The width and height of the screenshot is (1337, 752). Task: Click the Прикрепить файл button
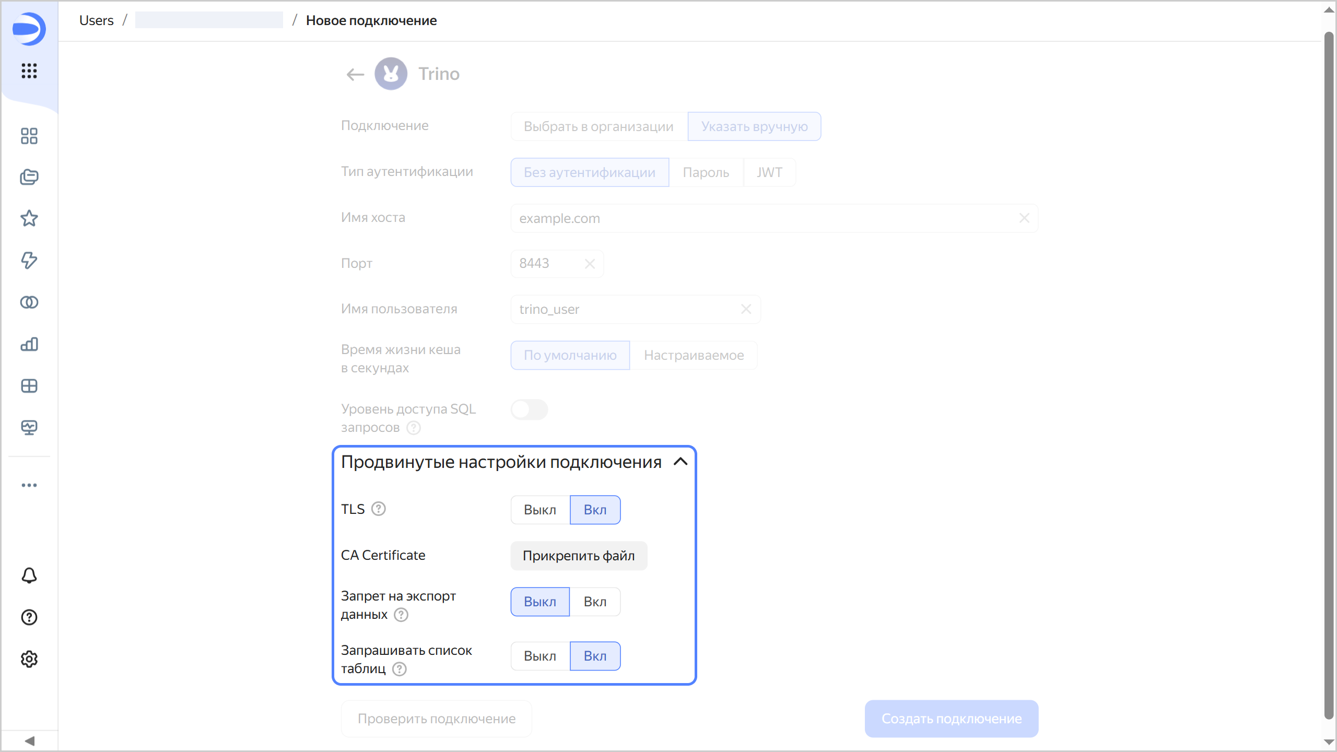pyautogui.click(x=579, y=556)
